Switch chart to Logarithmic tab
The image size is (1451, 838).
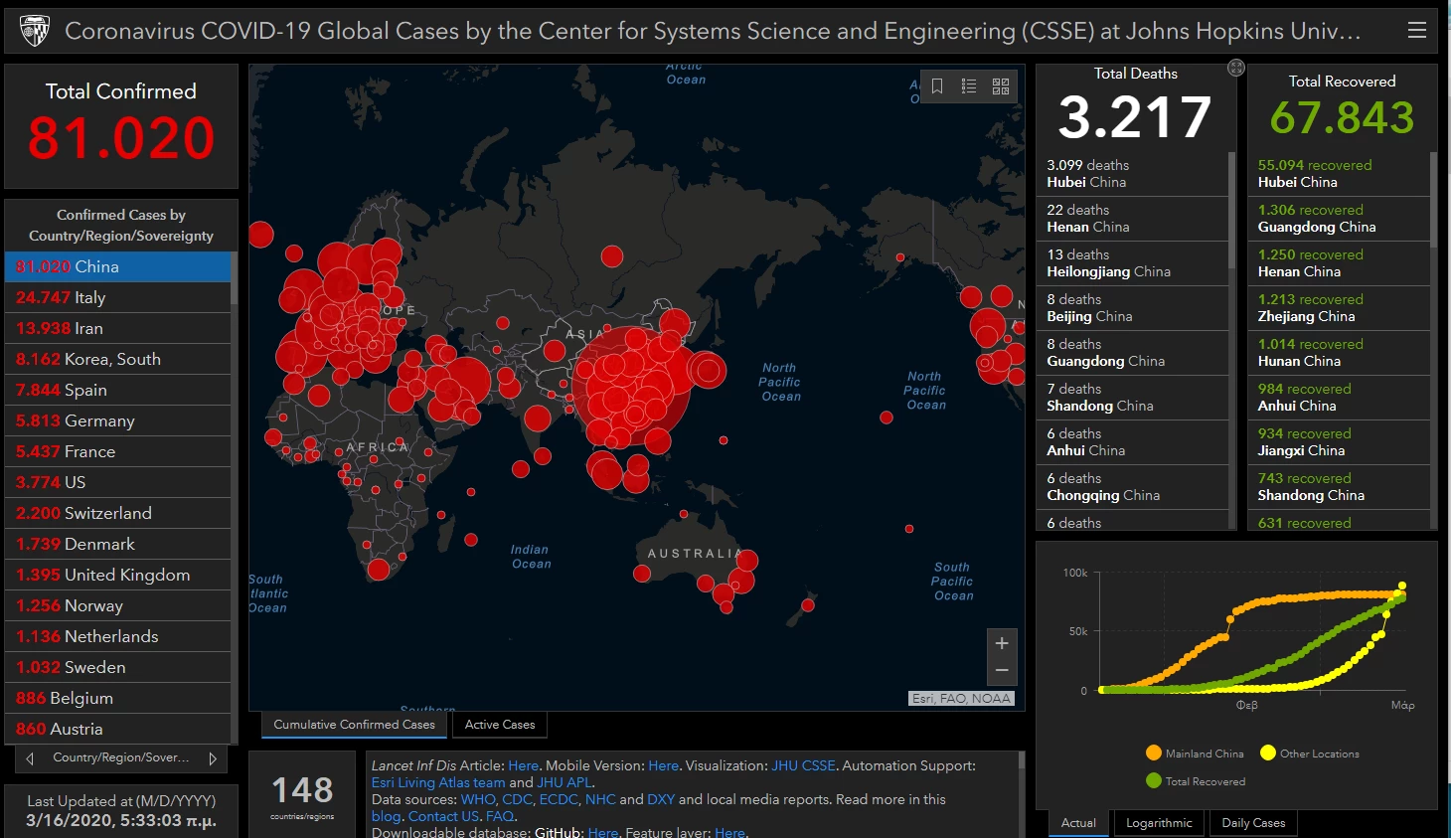[x=1159, y=823]
